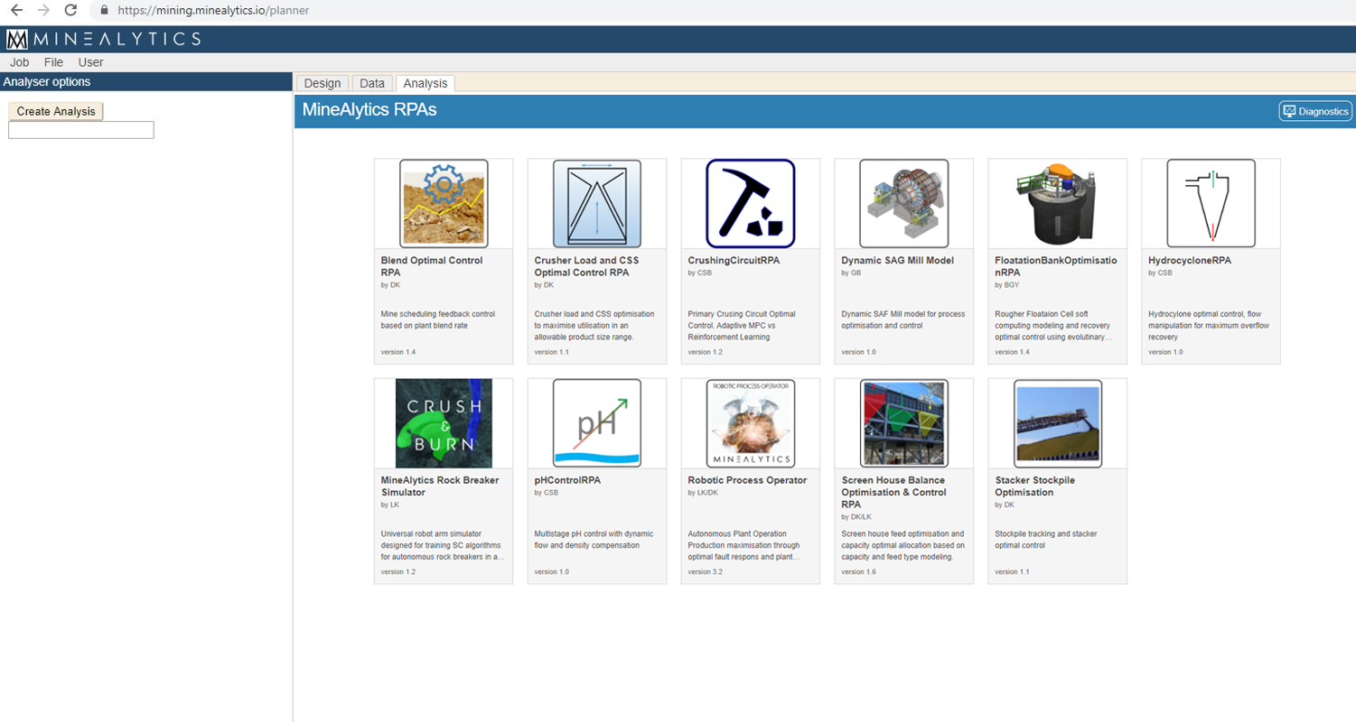Click the FloatationBankOptimisationRPA title
Image resolution: width=1356 pixels, height=722 pixels.
[x=1056, y=265]
